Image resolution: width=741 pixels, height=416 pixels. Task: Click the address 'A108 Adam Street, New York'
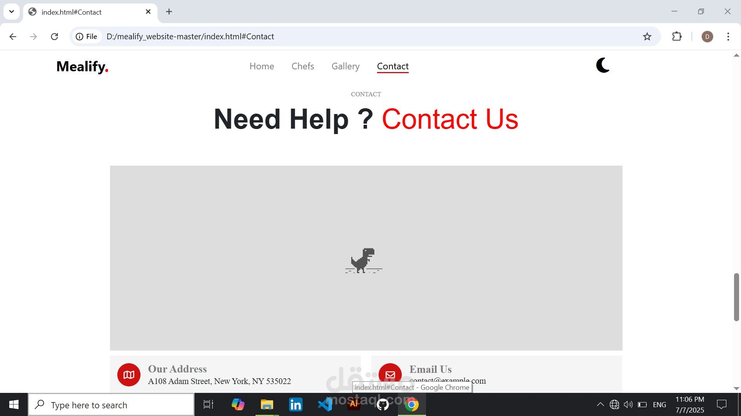(x=219, y=381)
